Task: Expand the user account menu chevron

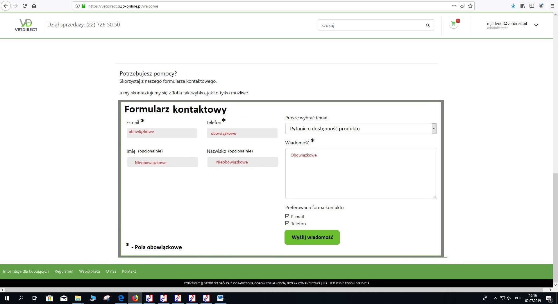Action: [536, 25]
